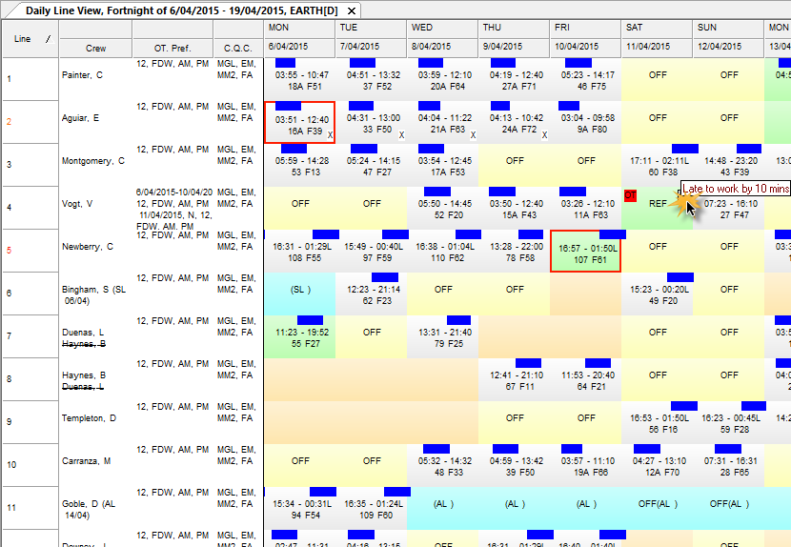
Task: Select Vogt's REF cell on Saturday
Action: (658, 204)
